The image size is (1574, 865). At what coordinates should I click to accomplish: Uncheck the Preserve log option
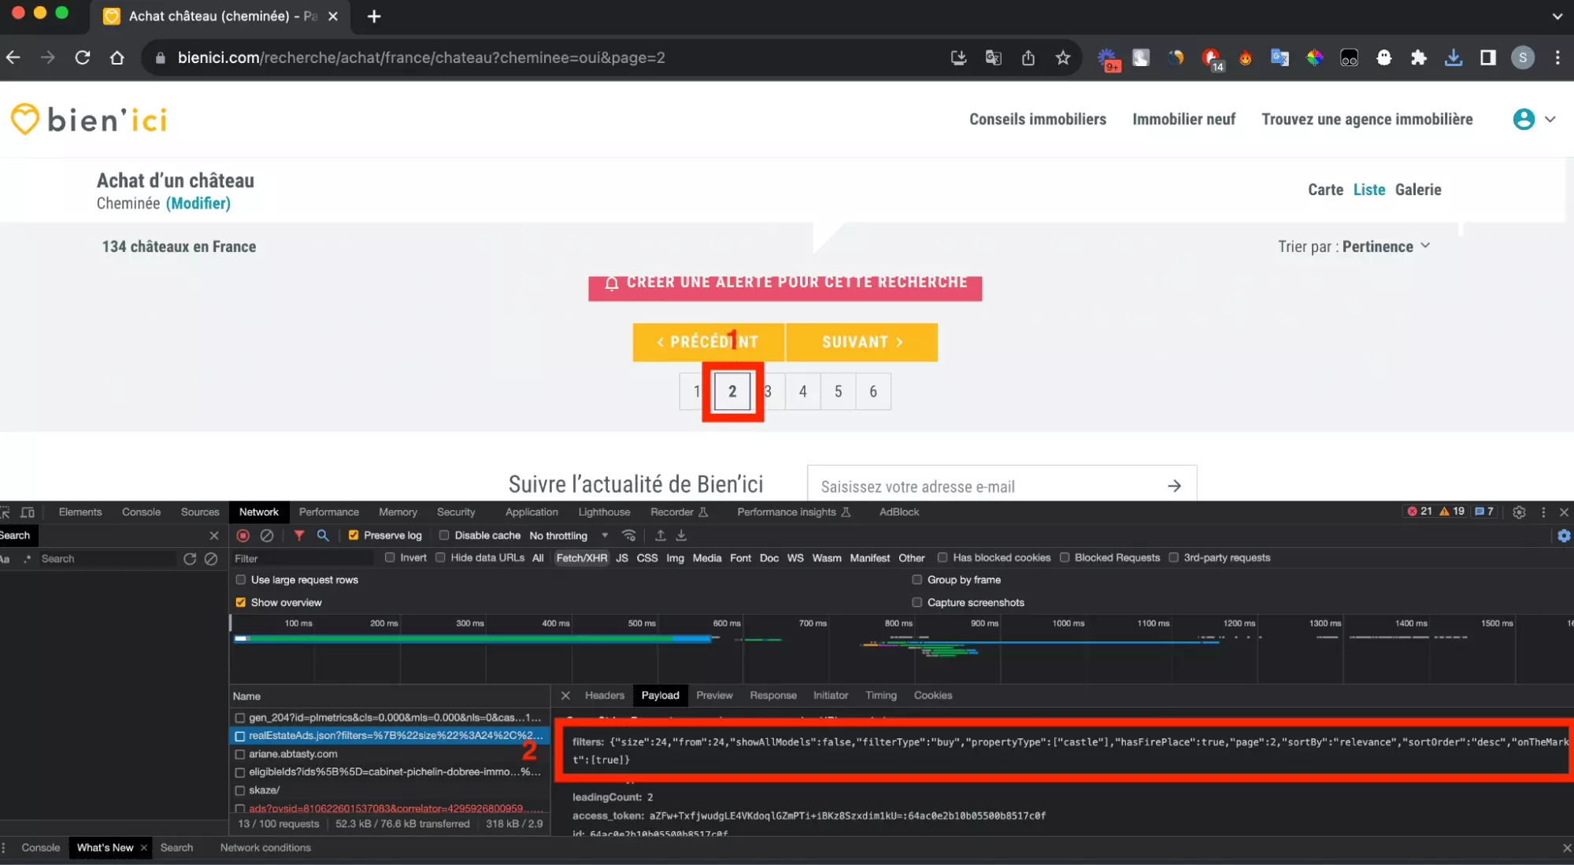[354, 534]
